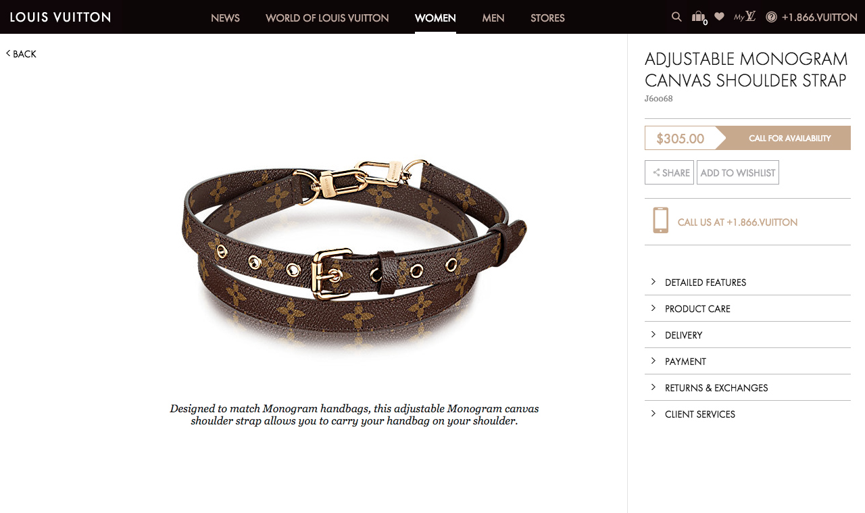Open the News menu item
Image resolution: width=865 pixels, height=513 pixels.
(225, 18)
